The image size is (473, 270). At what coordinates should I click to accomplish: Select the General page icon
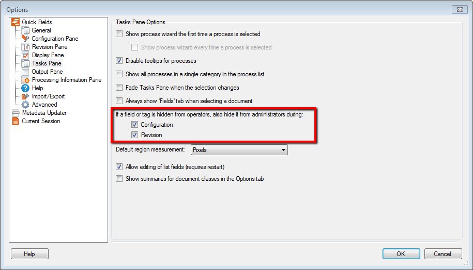pos(26,30)
